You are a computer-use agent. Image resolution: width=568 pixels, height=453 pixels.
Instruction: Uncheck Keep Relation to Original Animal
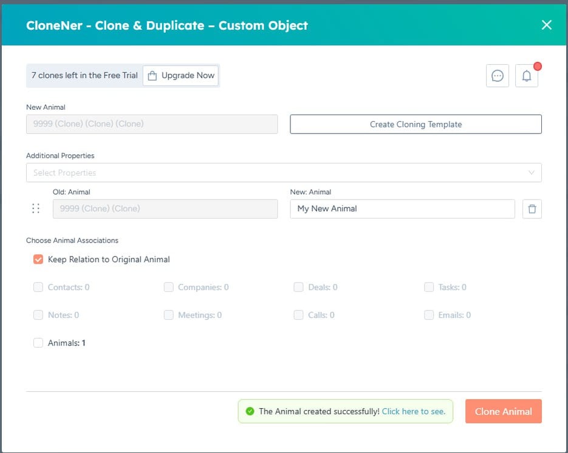38,259
